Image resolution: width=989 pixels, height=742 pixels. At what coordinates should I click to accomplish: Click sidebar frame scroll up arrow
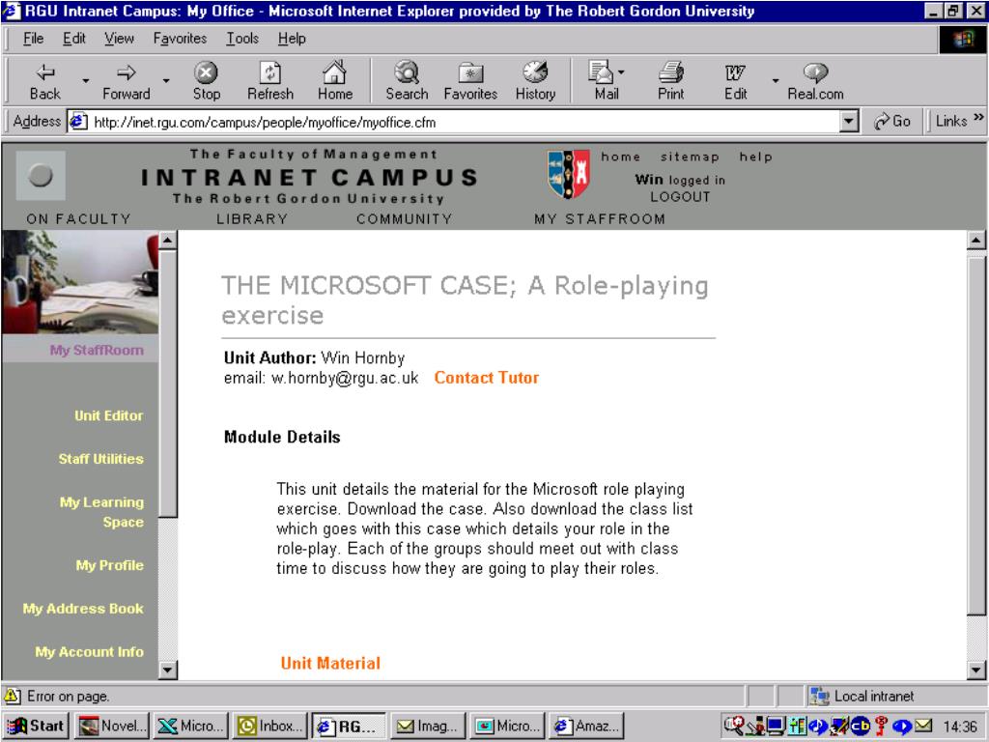click(x=168, y=240)
